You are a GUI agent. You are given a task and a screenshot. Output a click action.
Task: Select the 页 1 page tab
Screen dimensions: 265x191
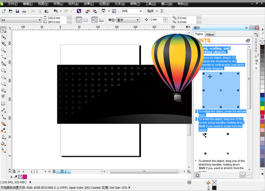pyautogui.click(x=63, y=172)
